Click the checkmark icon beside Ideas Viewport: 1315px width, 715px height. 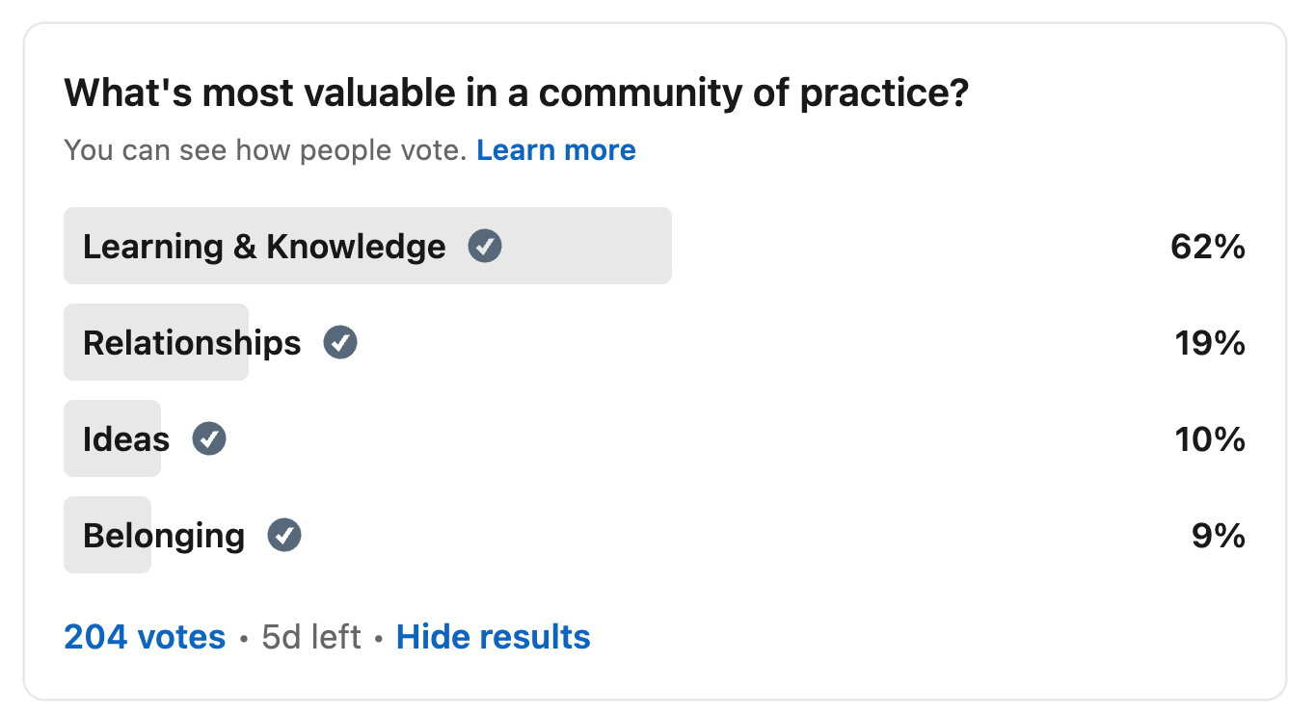point(209,439)
